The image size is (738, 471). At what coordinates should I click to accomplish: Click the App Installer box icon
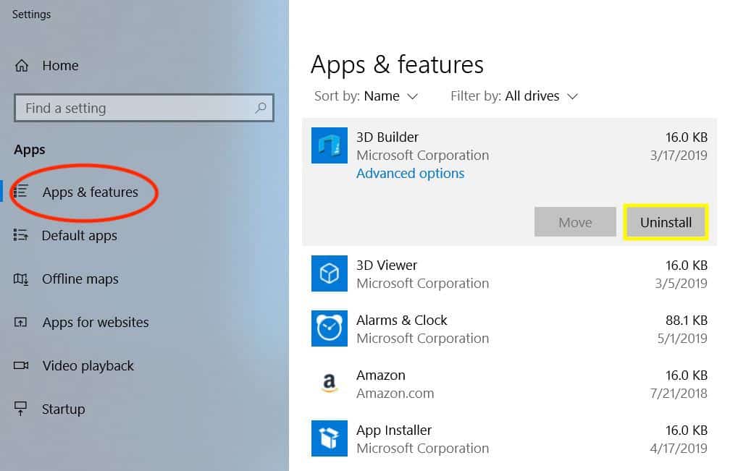pos(329,438)
